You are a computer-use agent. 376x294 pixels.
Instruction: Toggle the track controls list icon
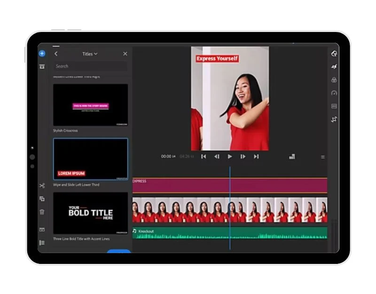tap(42, 243)
